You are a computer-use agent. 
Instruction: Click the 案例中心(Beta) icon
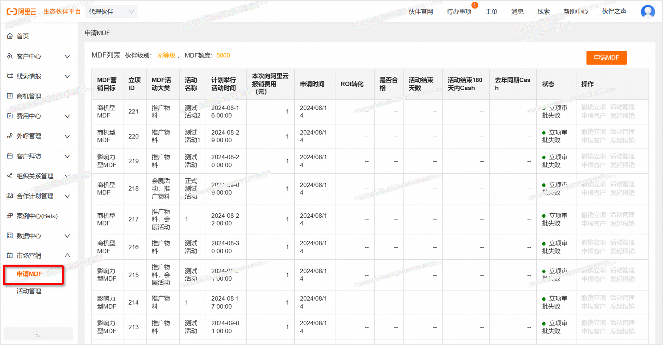pos(10,216)
